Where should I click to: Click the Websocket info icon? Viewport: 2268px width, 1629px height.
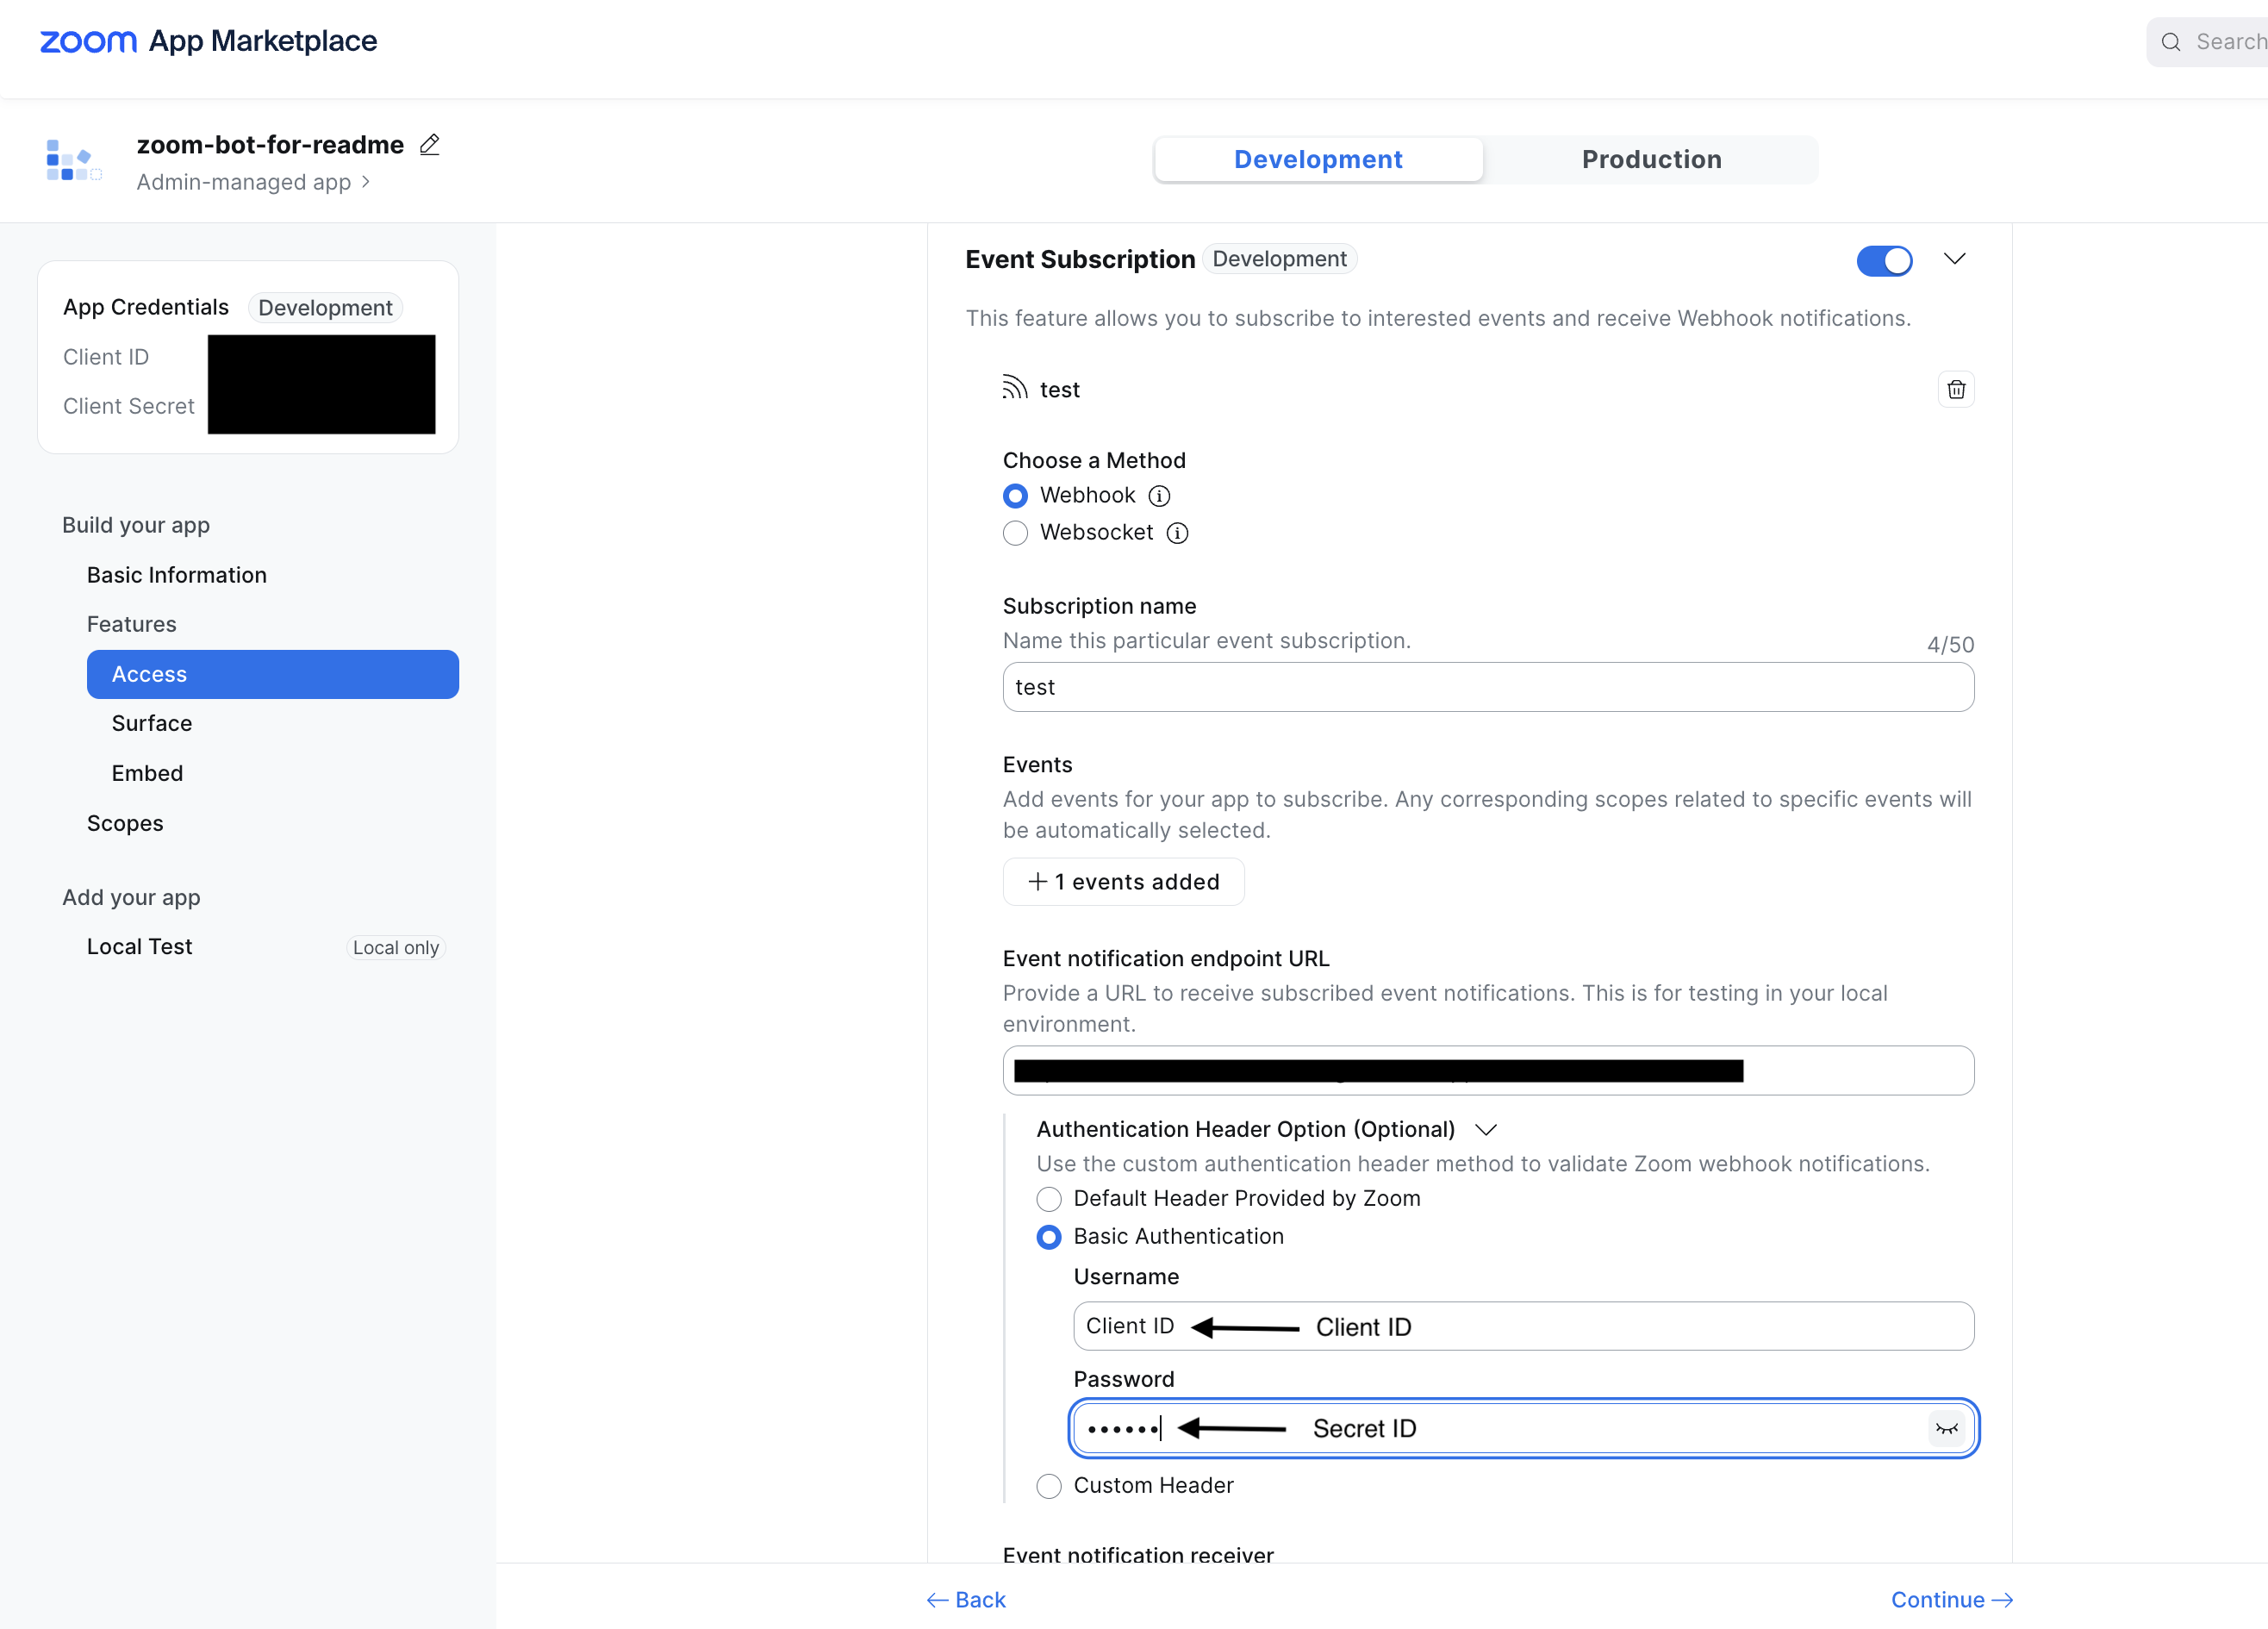pyautogui.click(x=1177, y=533)
